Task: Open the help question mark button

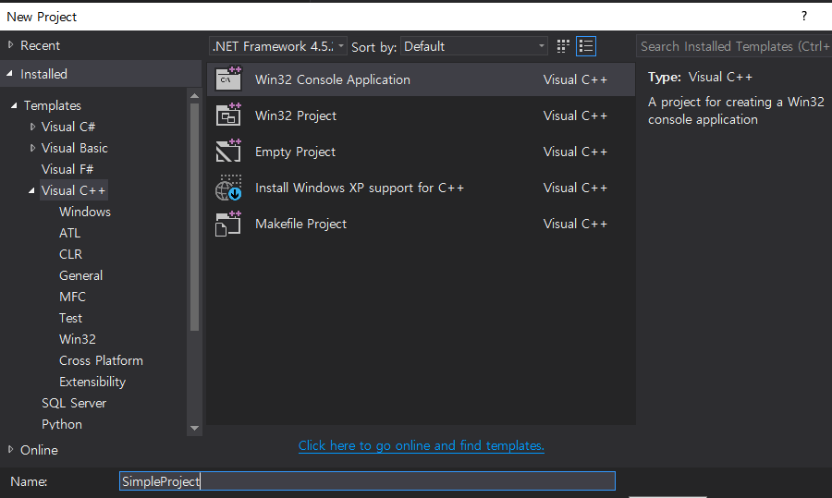Action: click(804, 17)
